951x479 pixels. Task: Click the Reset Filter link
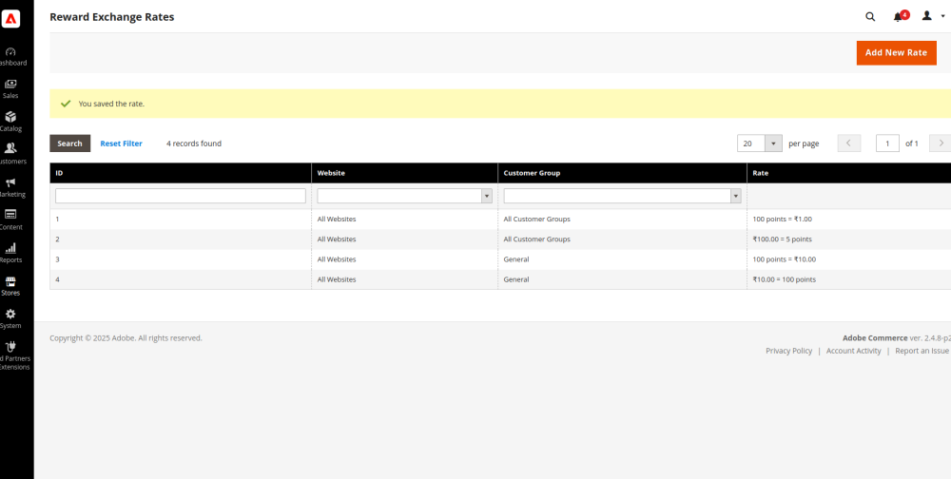(121, 144)
